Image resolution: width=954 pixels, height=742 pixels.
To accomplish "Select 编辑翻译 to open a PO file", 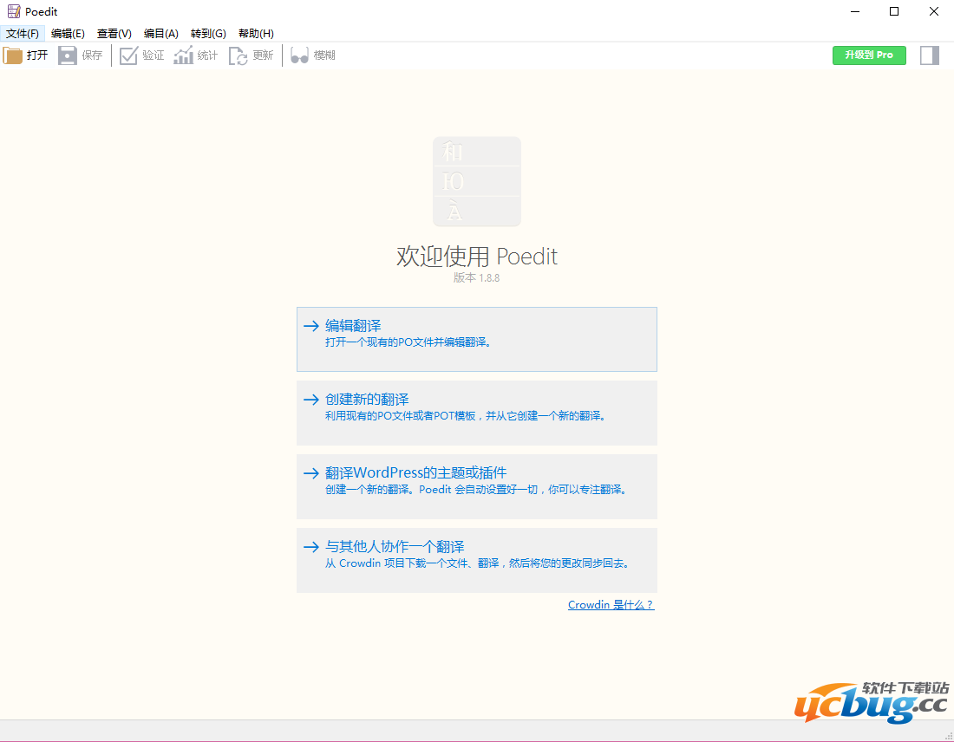I will point(476,339).
